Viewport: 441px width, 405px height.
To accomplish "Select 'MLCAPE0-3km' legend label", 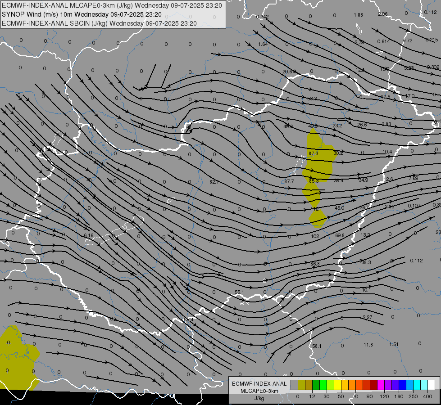I will (259, 391).
